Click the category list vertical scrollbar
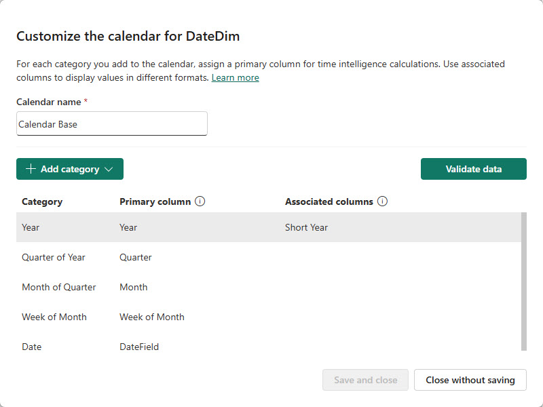 523,282
